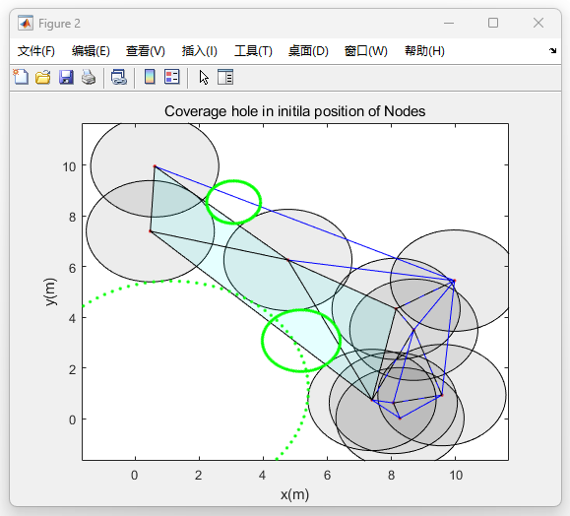The width and height of the screenshot is (570, 516).
Task: Open the 窗口(W) menu
Action: click(365, 51)
